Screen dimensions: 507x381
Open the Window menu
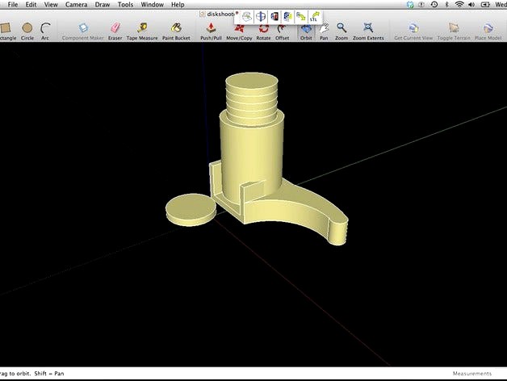(x=153, y=5)
